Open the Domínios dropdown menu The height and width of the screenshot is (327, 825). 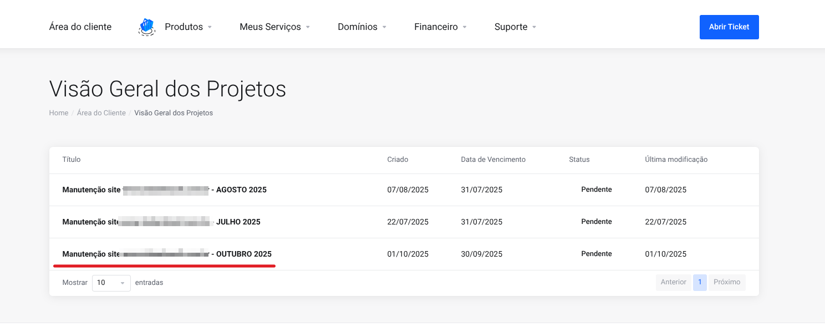tap(361, 27)
